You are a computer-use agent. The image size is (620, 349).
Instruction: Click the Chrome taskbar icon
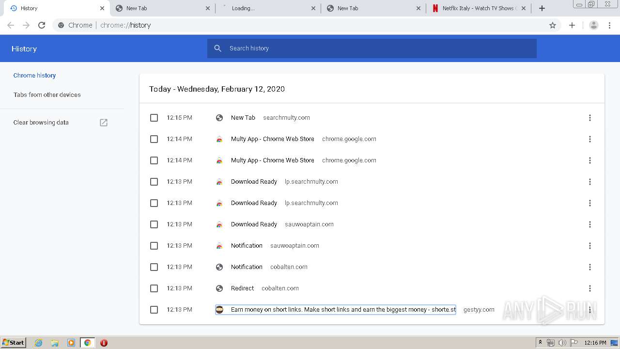(88, 343)
